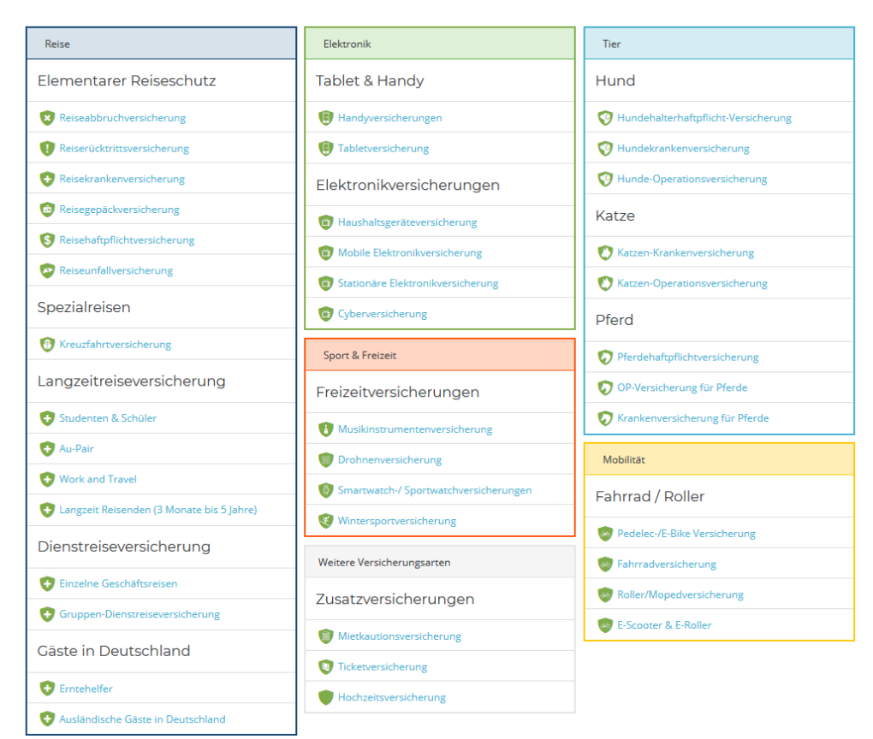The height and width of the screenshot is (739, 873).
Task: Click the bike icon beside Fahrradversicherung
Action: tap(605, 565)
